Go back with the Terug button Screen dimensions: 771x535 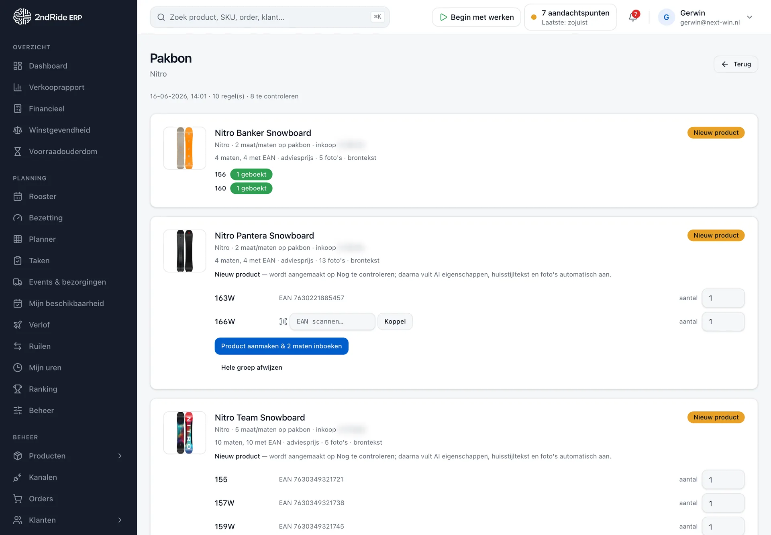click(736, 64)
